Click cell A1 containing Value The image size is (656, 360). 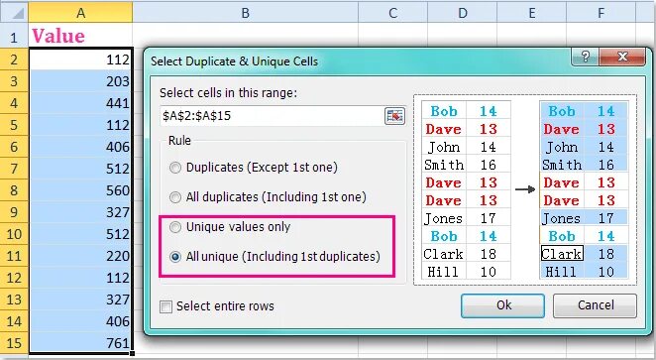click(80, 36)
